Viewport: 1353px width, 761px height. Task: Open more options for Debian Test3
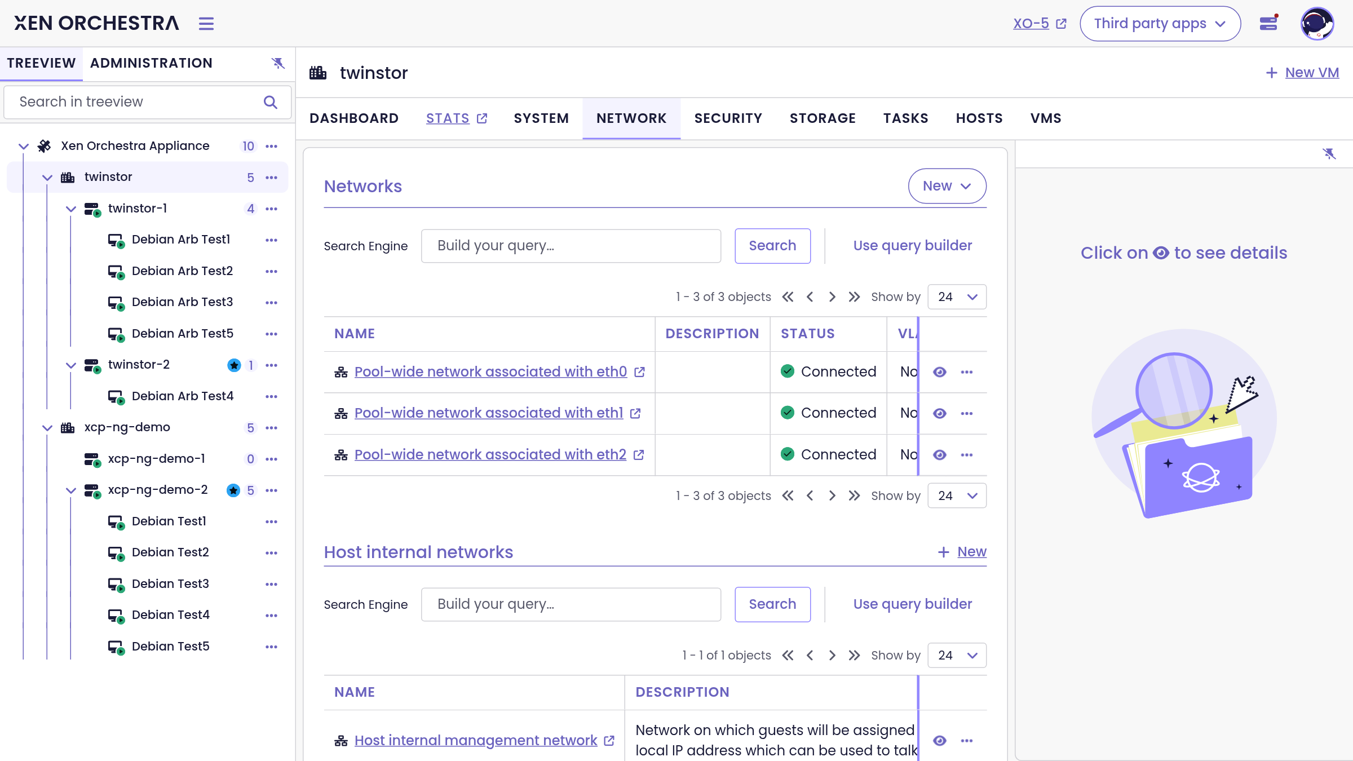tap(272, 584)
